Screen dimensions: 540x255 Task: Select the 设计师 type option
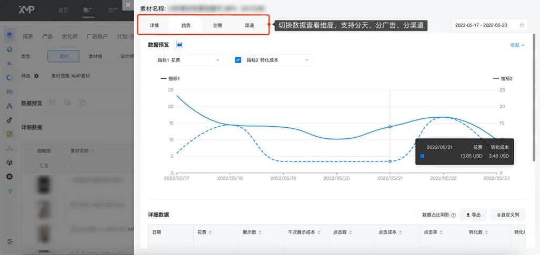tap(127, 56)
